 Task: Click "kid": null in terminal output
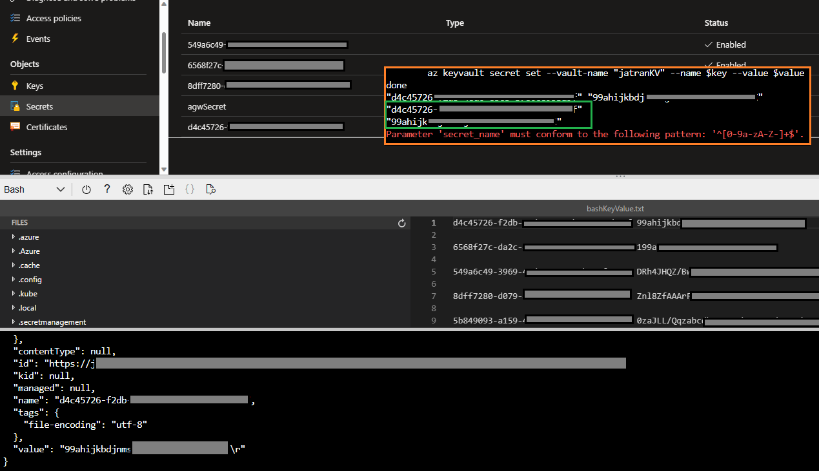44,376
